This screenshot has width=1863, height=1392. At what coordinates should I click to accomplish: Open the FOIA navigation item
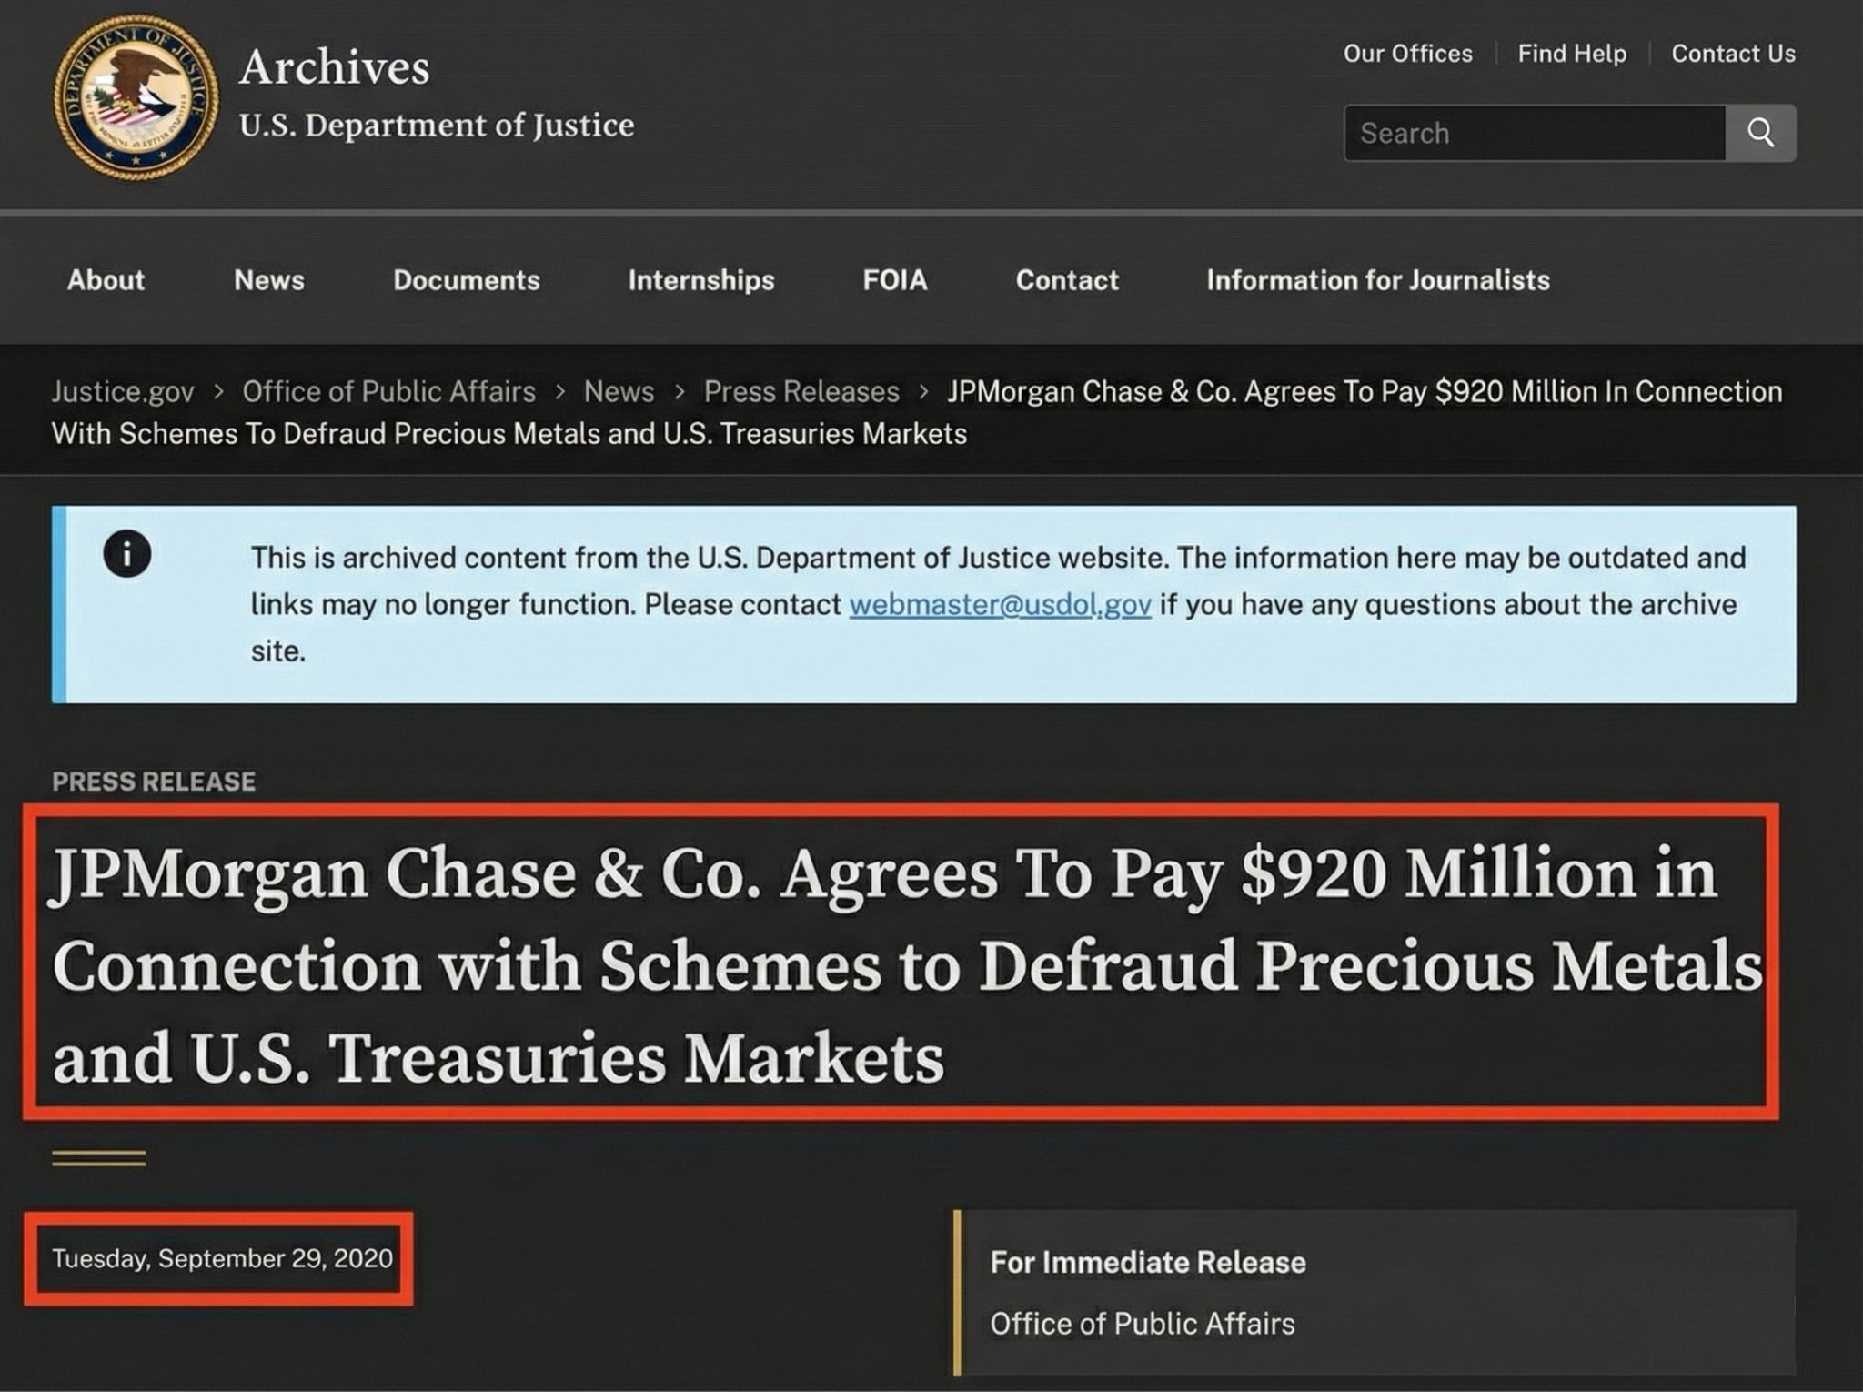tap(894, 280)
